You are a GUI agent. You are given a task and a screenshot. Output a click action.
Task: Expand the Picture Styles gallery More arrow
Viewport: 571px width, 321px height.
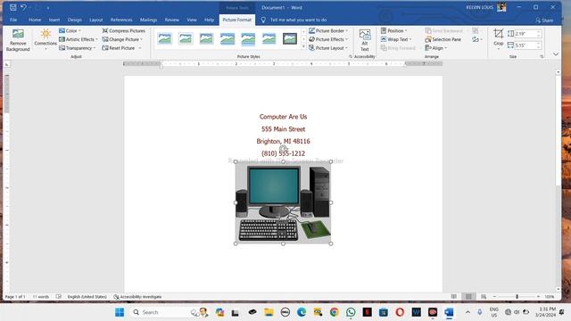303,46
